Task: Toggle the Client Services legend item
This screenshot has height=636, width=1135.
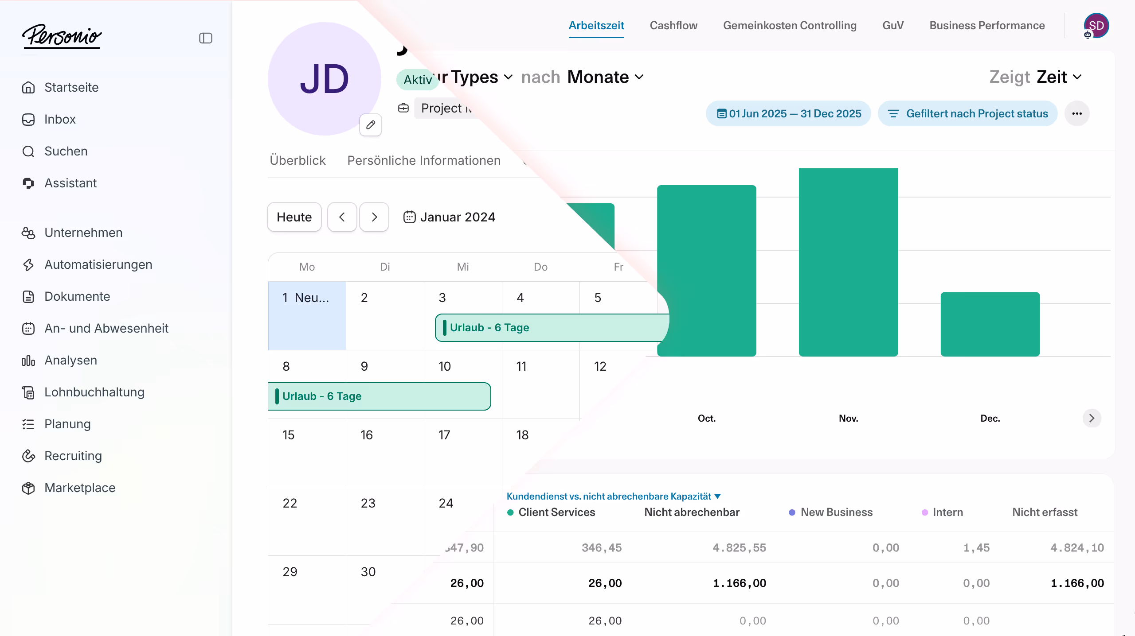Action: (556, 512)
